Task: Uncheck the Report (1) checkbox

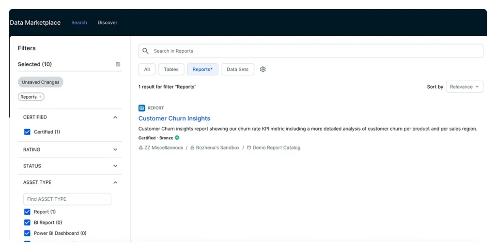Action: [x=27, y=212]
